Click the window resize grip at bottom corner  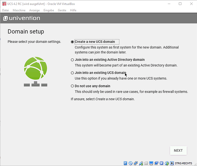(x=195, y=164)
